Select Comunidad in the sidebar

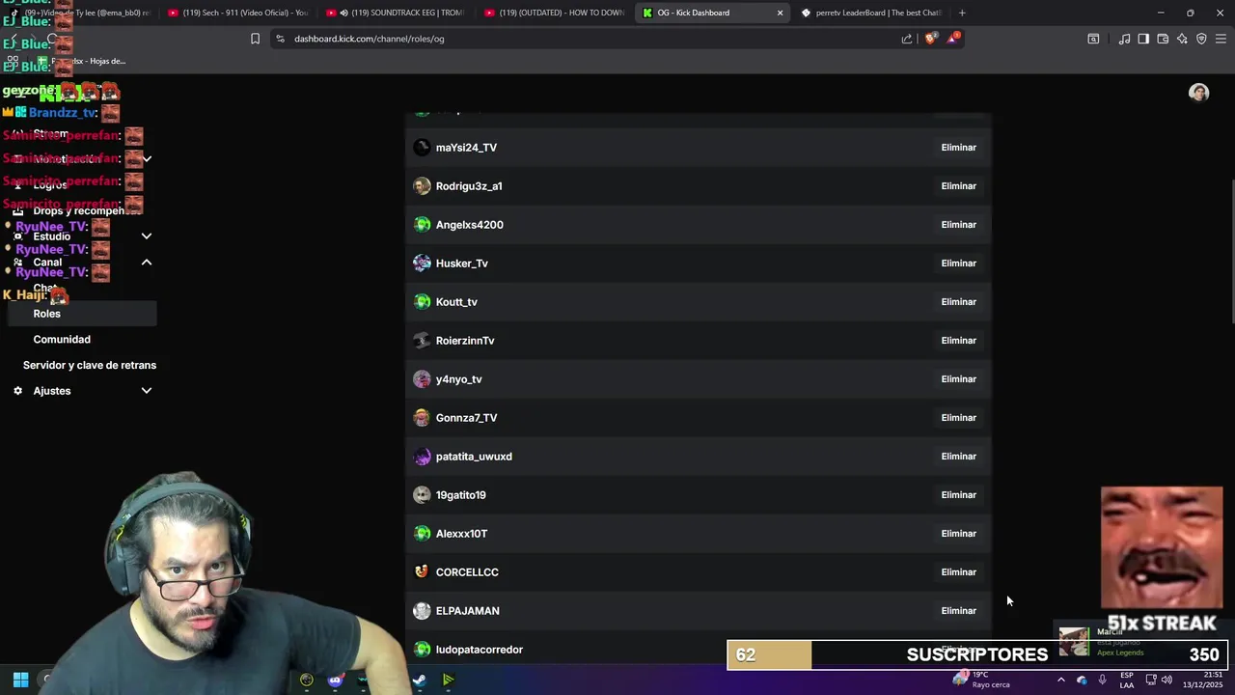(62, 339)
